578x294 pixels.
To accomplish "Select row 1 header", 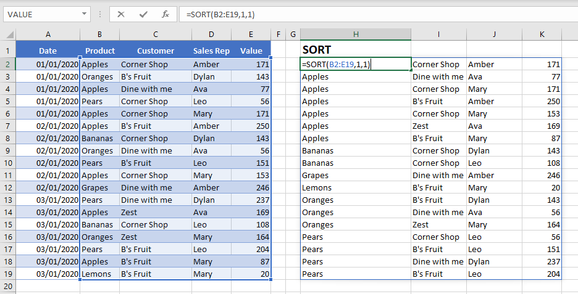I will point(8,51).
